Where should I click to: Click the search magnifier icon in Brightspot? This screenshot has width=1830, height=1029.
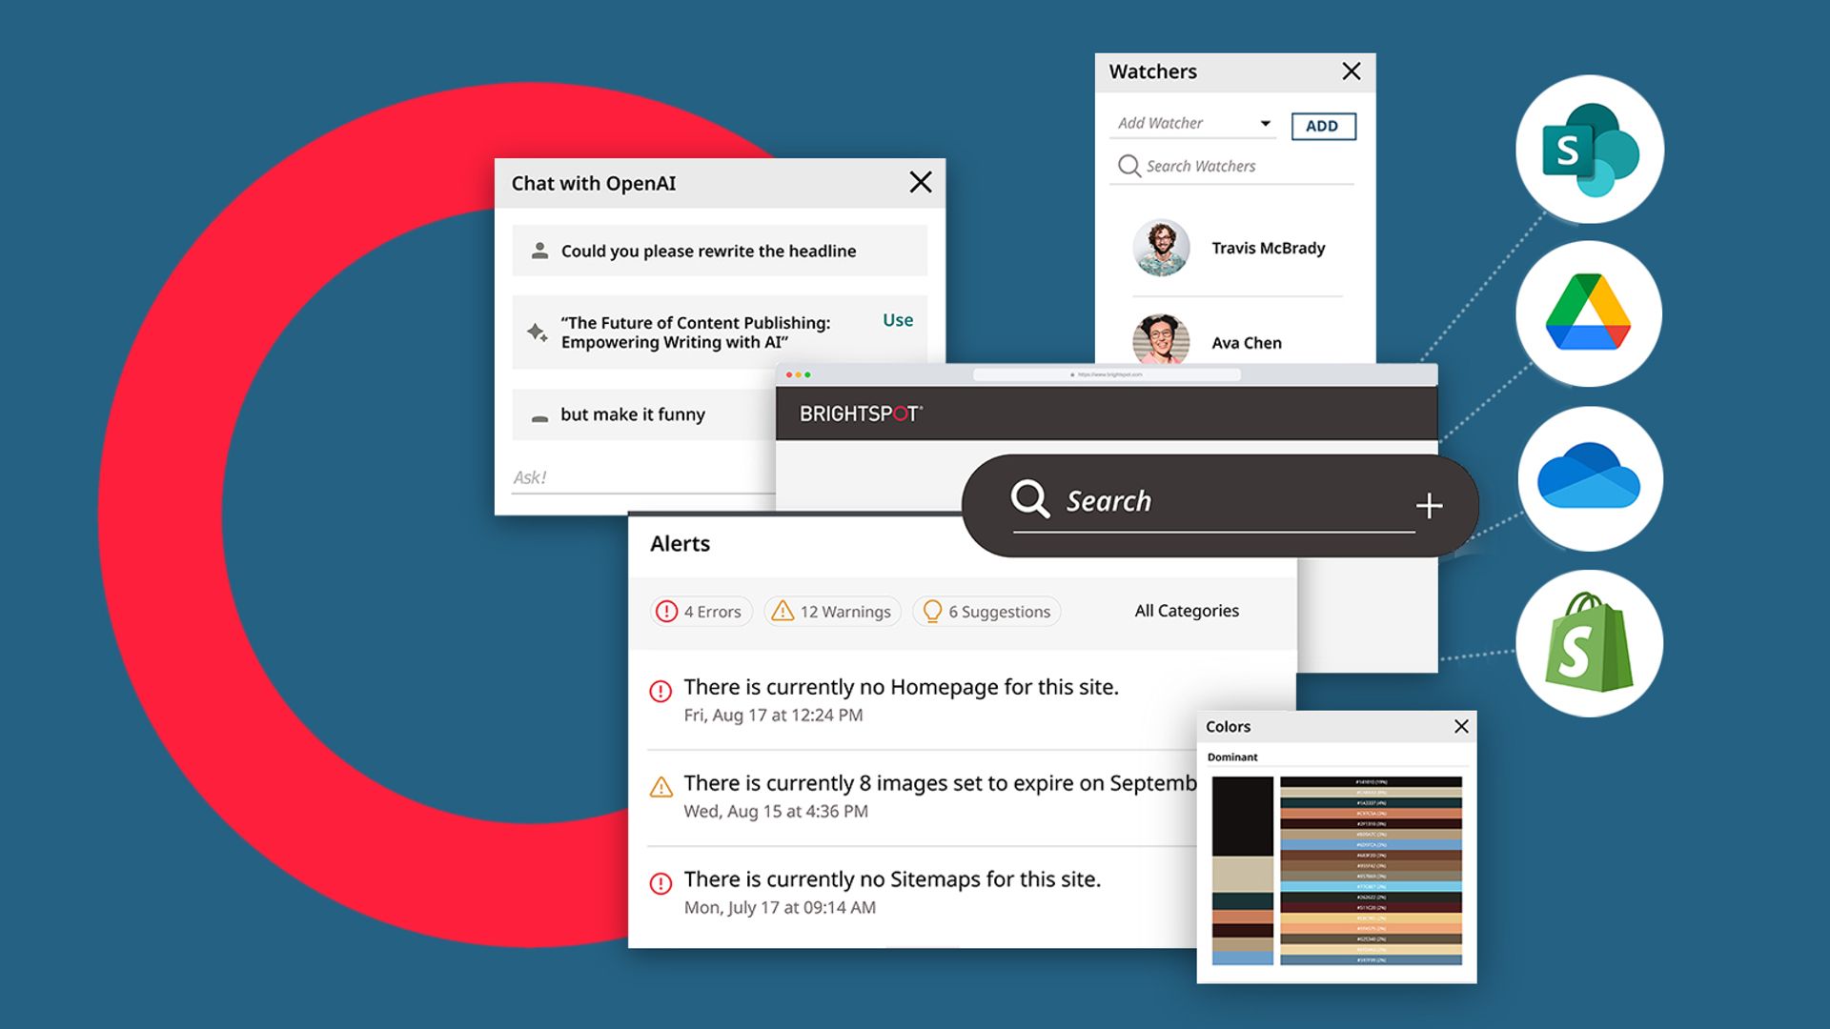1030,499
